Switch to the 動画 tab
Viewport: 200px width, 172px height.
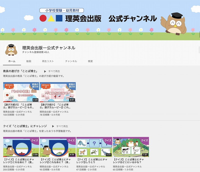click(x=29, y=61)
